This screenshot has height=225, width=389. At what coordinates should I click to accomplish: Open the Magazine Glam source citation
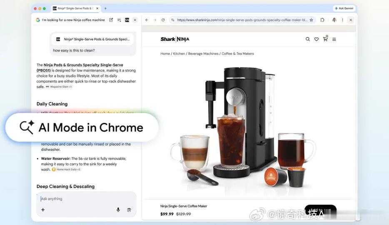click(59, 87)
